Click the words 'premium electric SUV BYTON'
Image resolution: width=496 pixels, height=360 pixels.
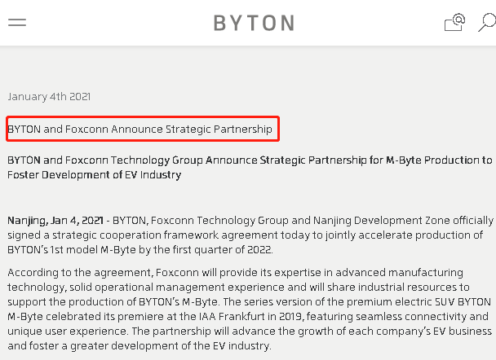click(x=423, y=302)
